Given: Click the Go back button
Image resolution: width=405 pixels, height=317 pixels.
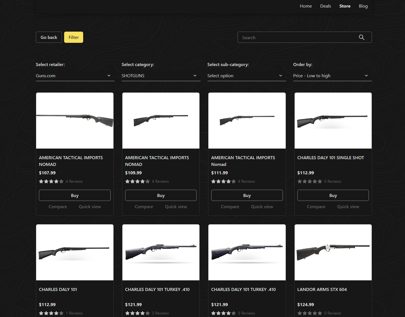Looking at the screenshot, I should [49, 37].
